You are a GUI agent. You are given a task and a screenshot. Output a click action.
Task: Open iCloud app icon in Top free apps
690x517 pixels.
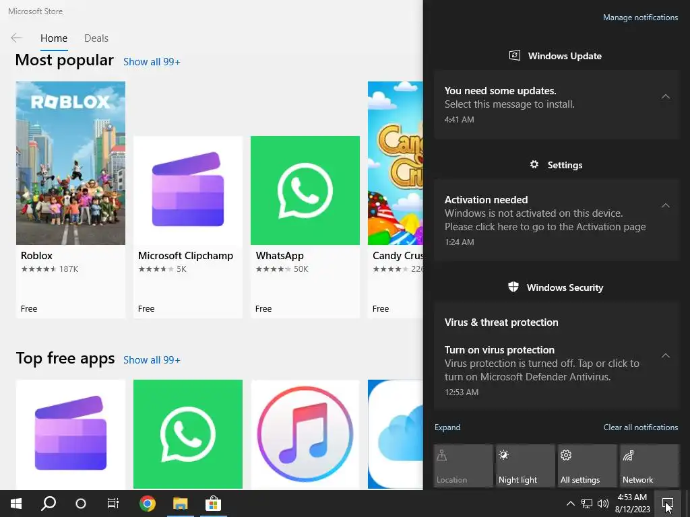[395, 434]
